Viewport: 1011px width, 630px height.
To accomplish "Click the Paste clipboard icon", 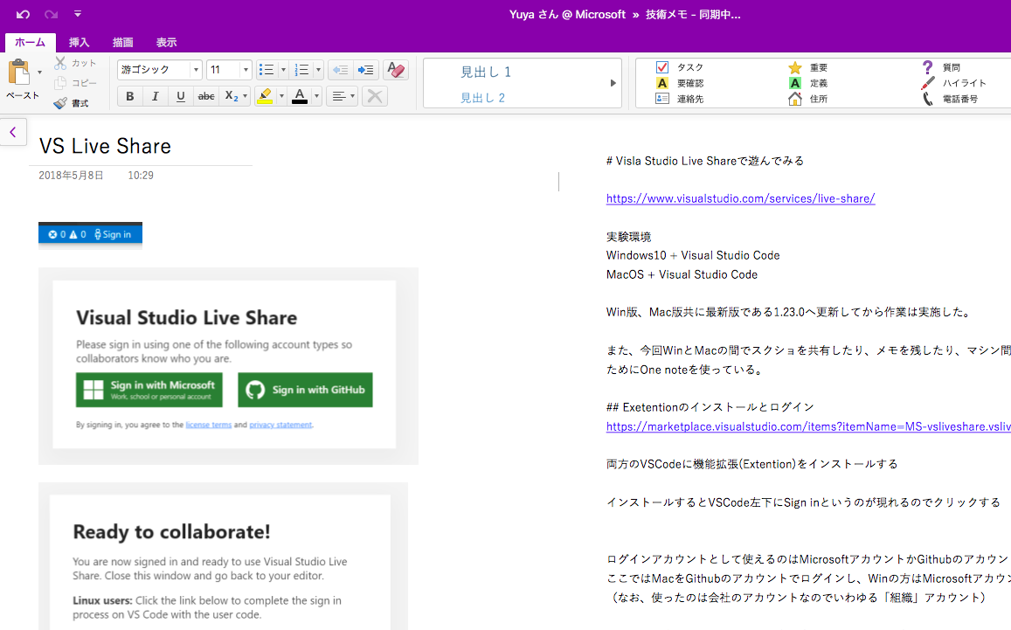I will [18, 73].
